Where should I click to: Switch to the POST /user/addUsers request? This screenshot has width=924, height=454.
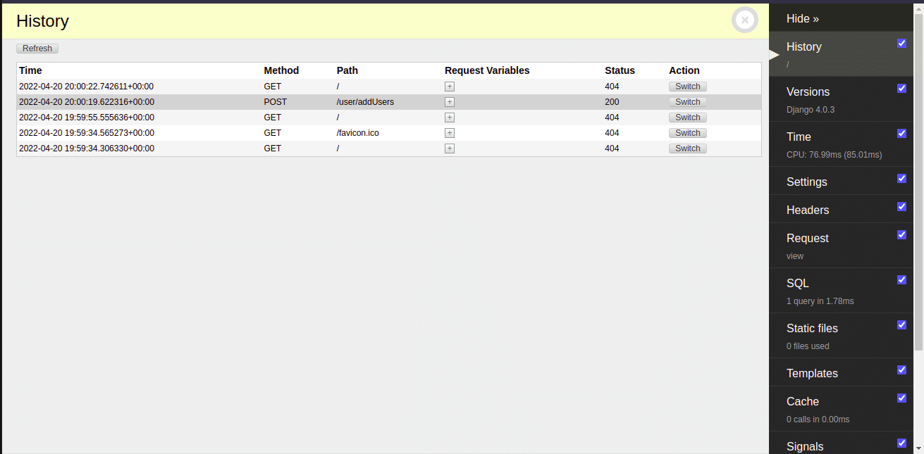[x=686, y=101]
